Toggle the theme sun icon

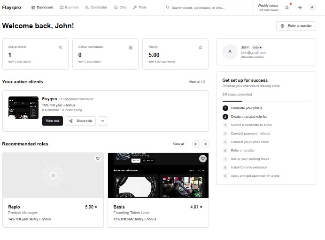pos(300,8)
